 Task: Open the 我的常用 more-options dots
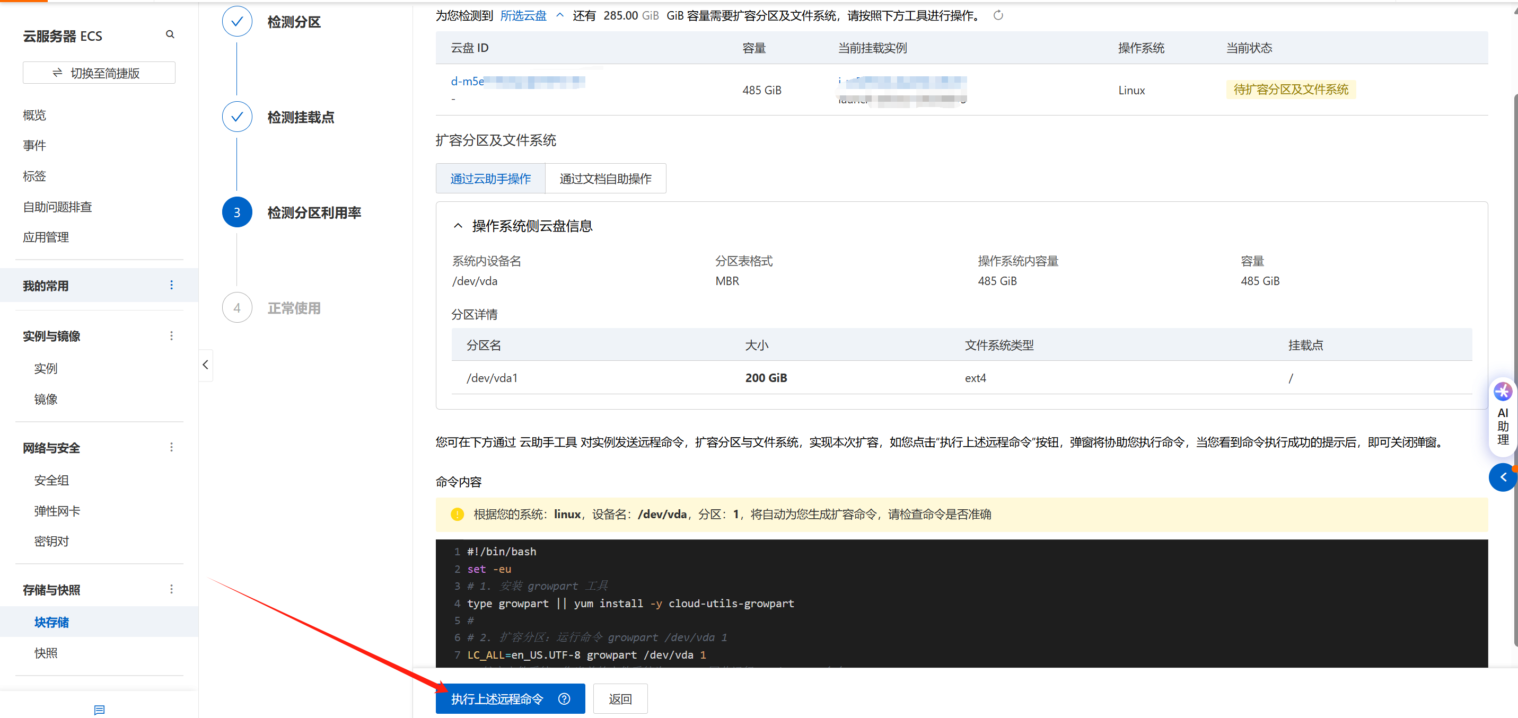click(x=171, y=285)
